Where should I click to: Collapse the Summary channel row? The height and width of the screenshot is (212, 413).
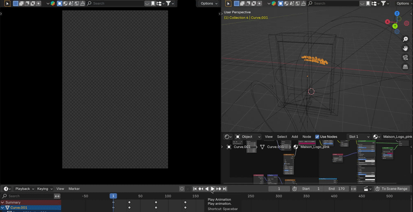pyautogui.click(x=3, y=203)
